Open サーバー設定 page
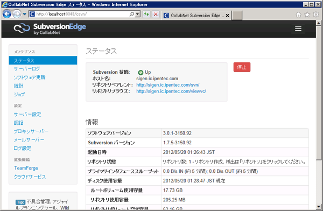This screenshot has height=211, width=323. 27,114
